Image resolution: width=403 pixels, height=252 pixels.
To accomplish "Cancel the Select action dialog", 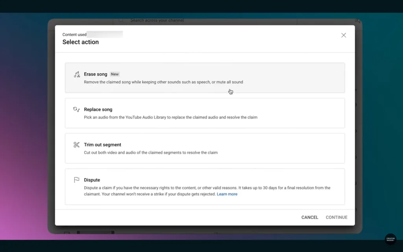I will pyautogui.click(x=310, y=217).
